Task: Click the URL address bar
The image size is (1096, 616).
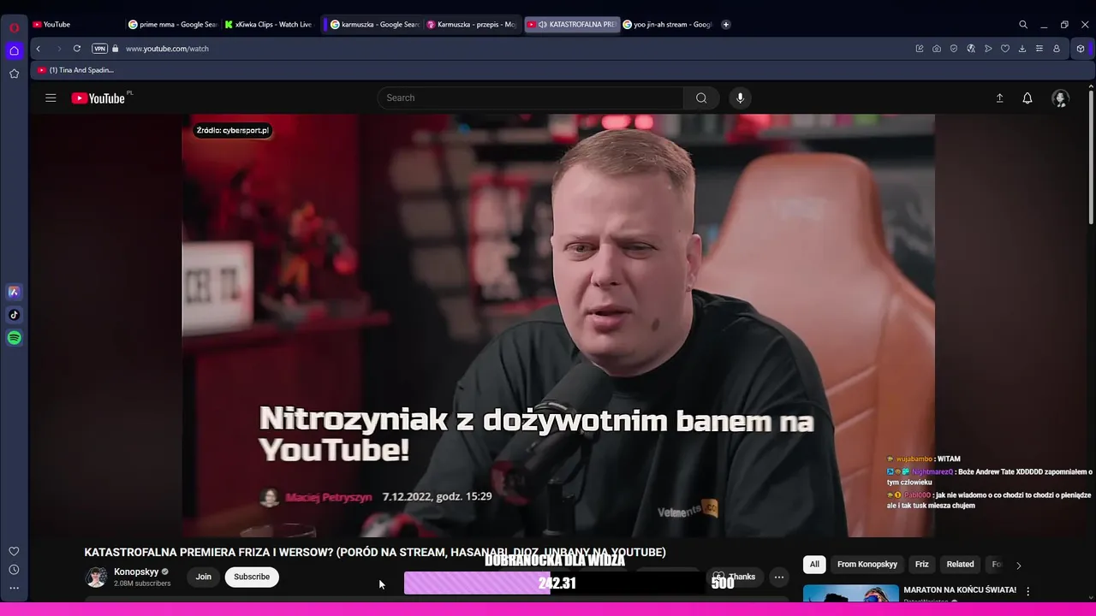Action: coord(514,49)
